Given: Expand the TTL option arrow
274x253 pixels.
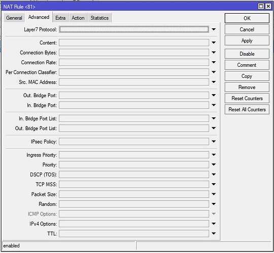Looking at the screenshot, I should coord(214,233).
